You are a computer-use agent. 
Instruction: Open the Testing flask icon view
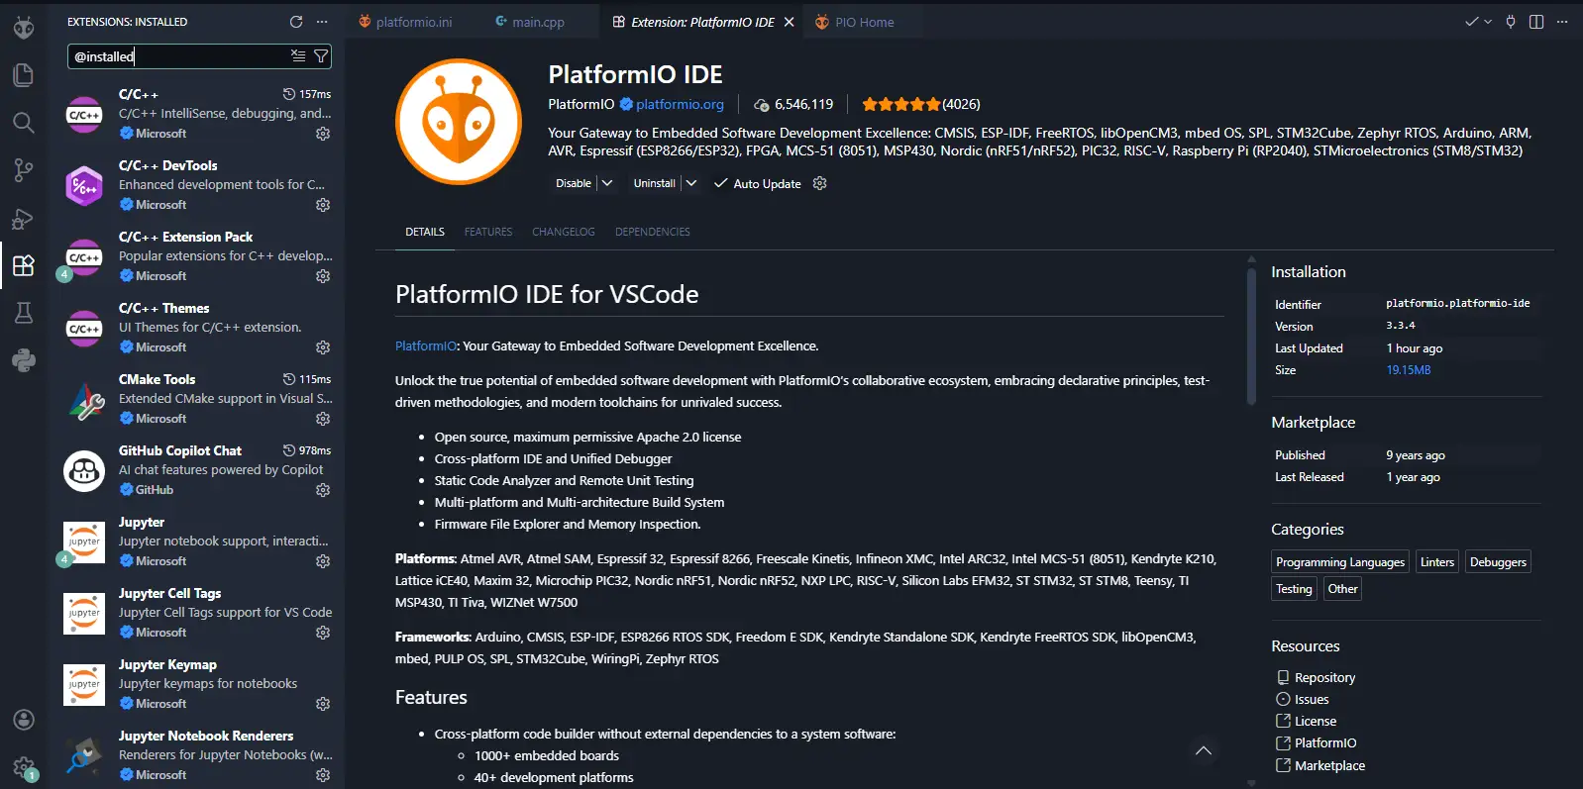click(x=24, y=313)
